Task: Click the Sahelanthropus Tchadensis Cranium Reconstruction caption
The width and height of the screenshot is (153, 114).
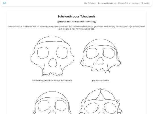Action: [x=52, y=81]
